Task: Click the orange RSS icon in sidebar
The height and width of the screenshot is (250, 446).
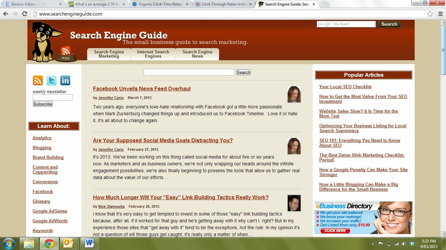Action: click(x=38, y=80)
